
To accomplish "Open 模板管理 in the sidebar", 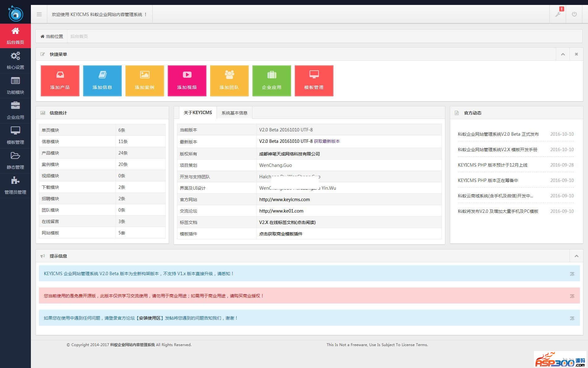I will [15, 135].
